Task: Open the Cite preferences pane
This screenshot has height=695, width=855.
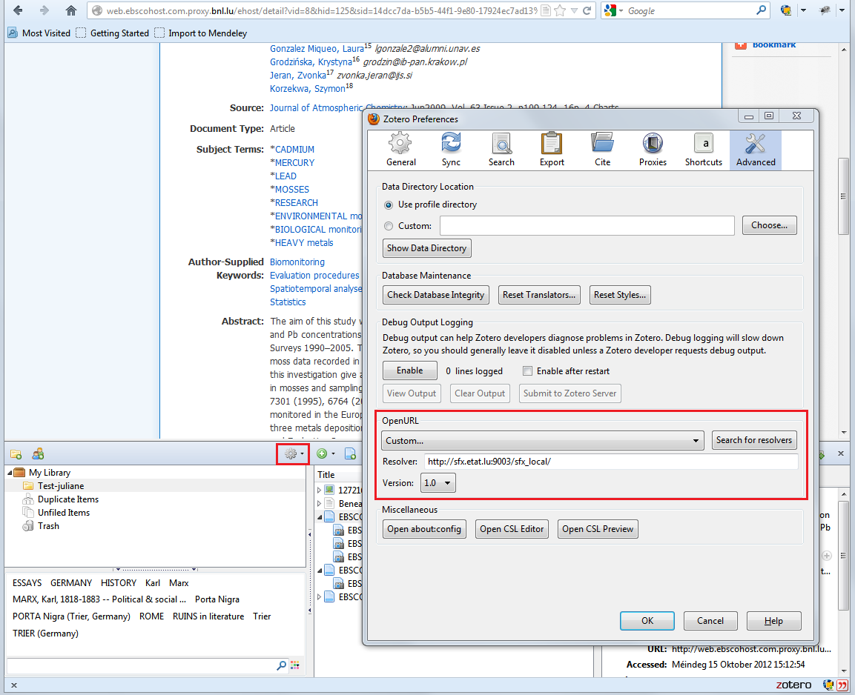Action: (x=603, y=150)
